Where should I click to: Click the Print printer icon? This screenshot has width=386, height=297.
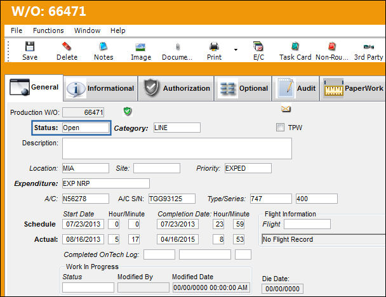214,46
